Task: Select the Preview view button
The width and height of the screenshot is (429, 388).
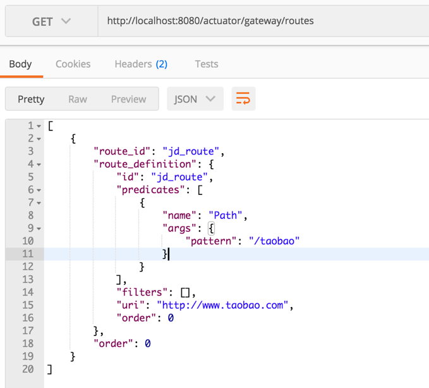Action: pyautogui.click(x=128, y=99)
